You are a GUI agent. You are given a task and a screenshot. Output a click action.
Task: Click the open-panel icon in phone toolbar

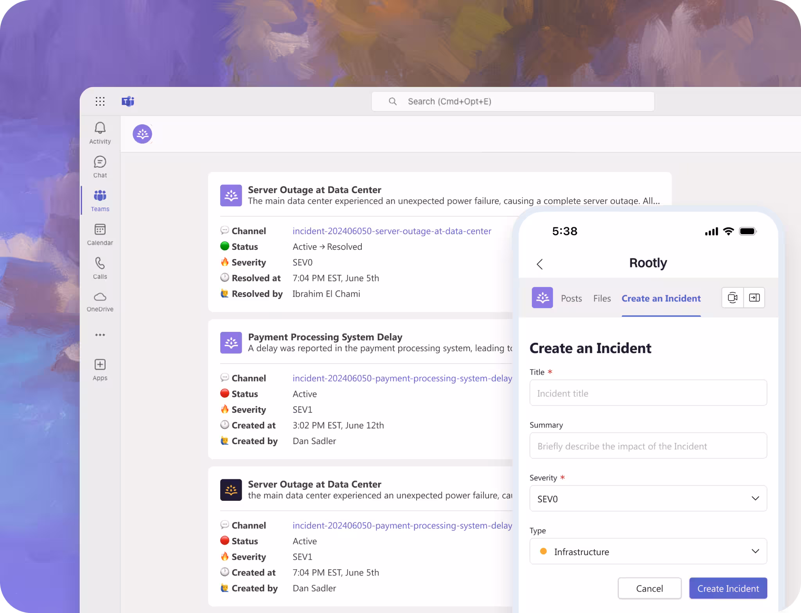pyautogui.click(x=754, y=298)
